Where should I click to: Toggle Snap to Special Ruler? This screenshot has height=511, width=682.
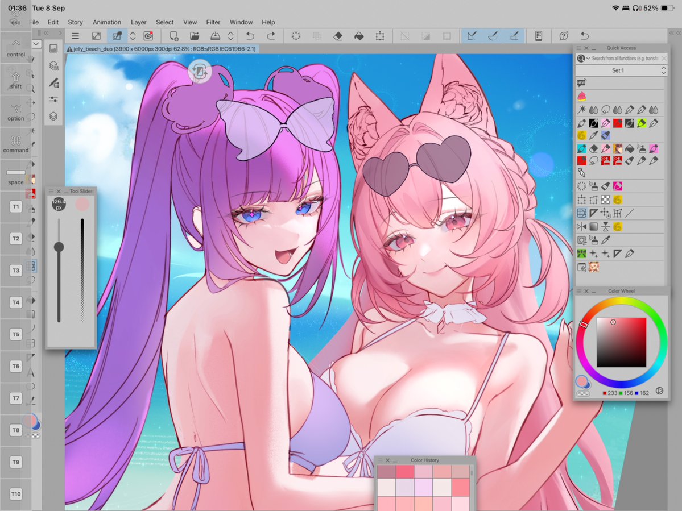pos(493,36)
